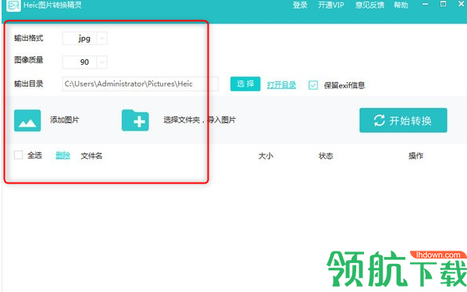Click the 添加图片 label

(65, 120)
